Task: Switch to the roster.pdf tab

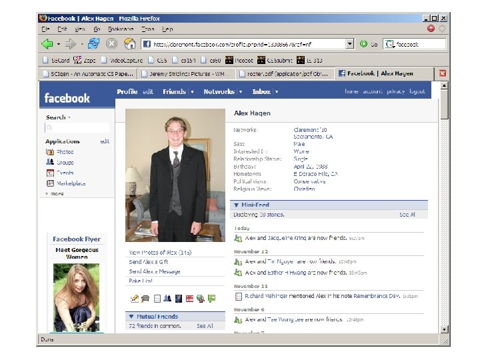Action: click(x=285, y=74)
